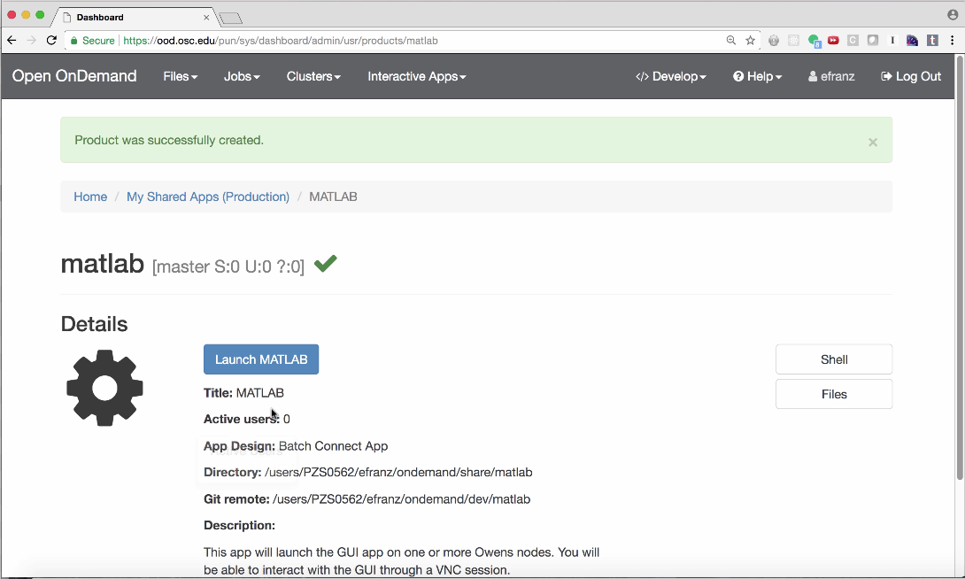Click the browser back arrow
Image resolution: width=965 pixels, height=579 pixels.
pyautogui.click(x=12, y=41)
